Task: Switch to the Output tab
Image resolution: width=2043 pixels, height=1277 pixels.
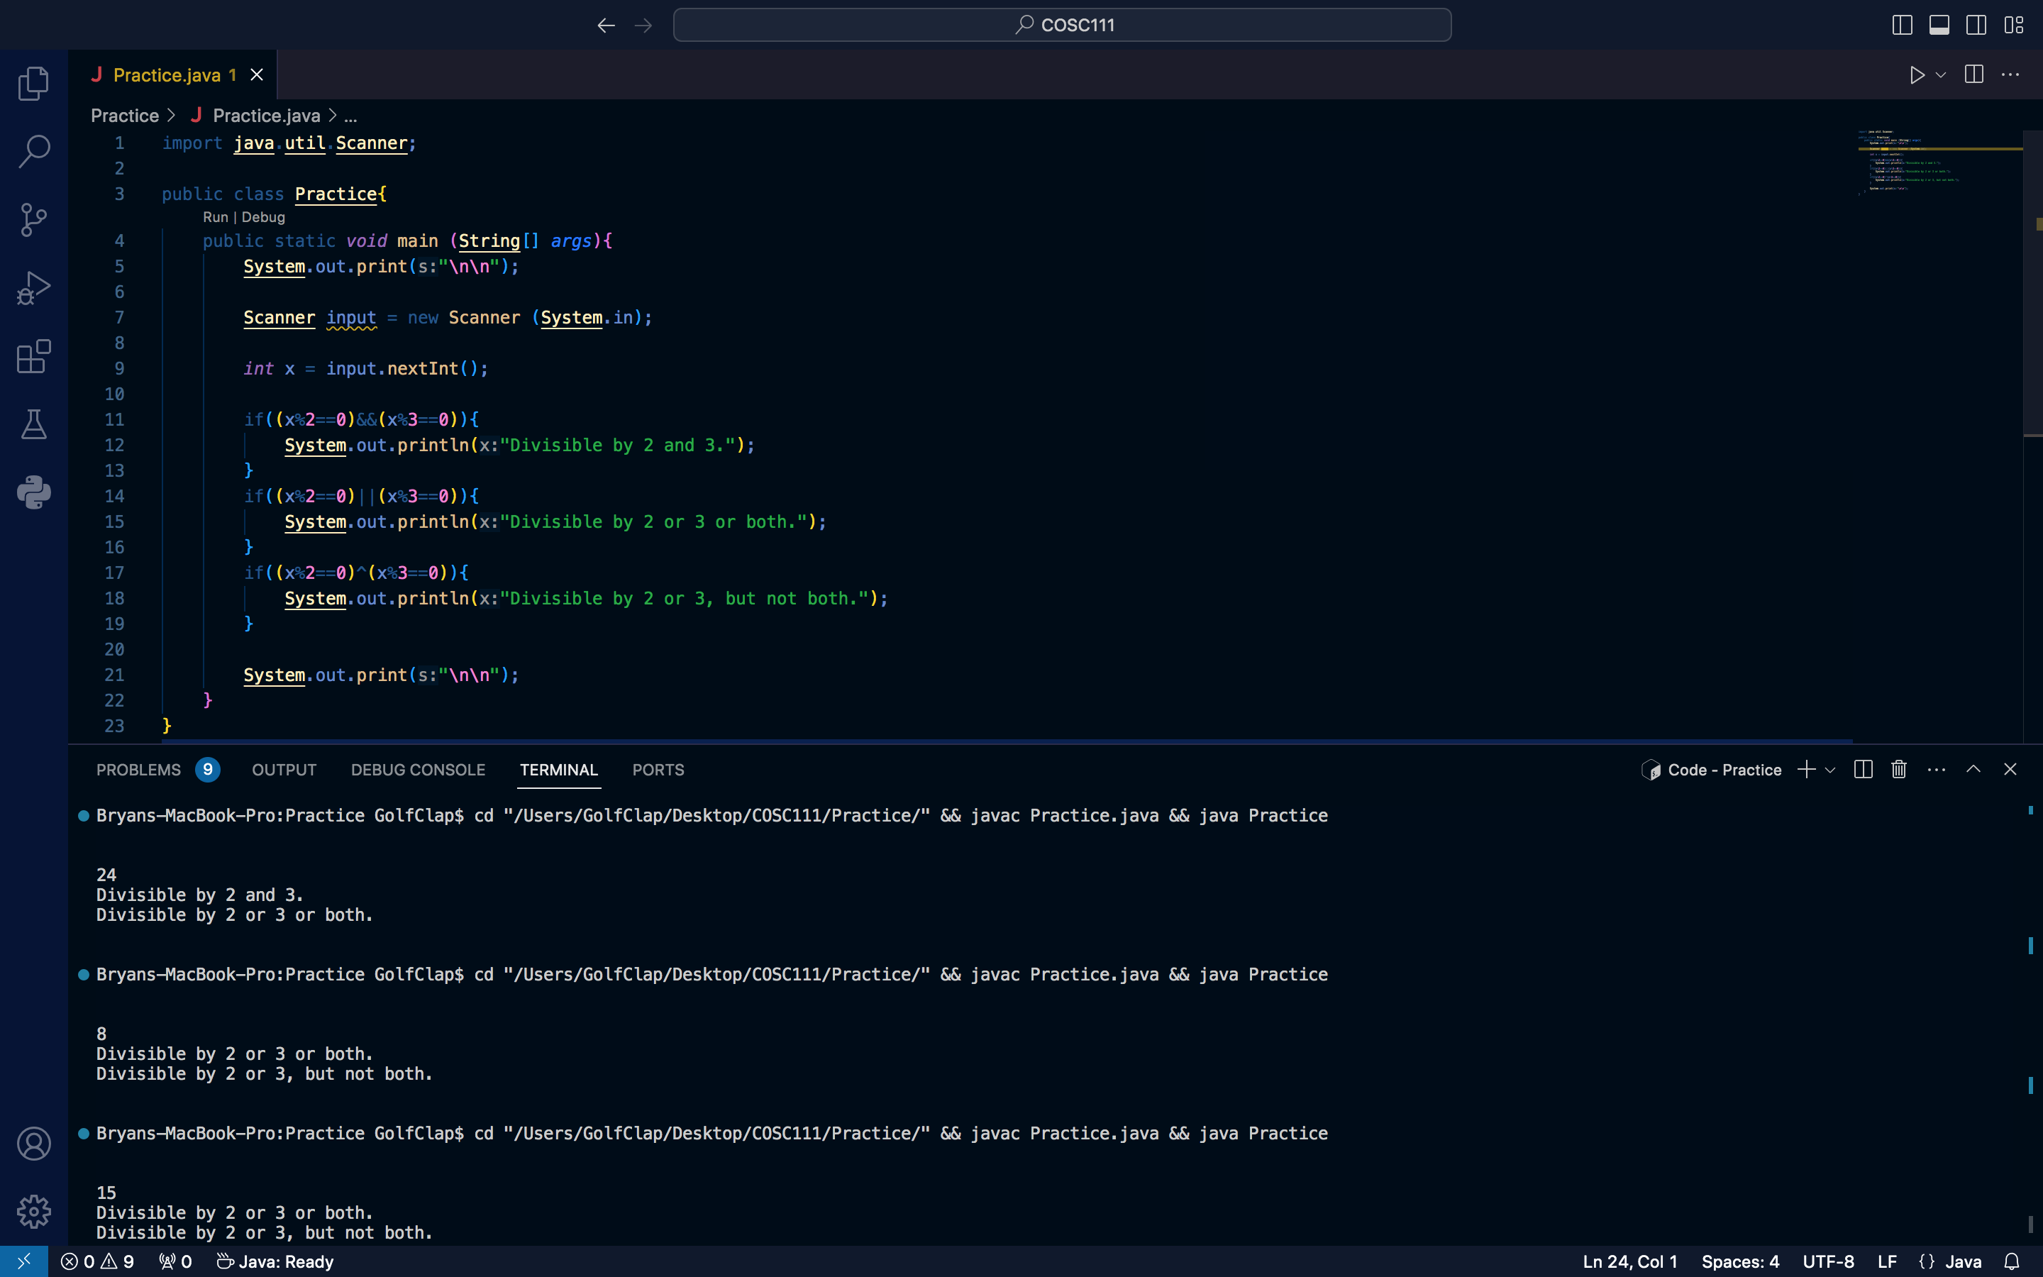Action: click(x=284, y=770)
